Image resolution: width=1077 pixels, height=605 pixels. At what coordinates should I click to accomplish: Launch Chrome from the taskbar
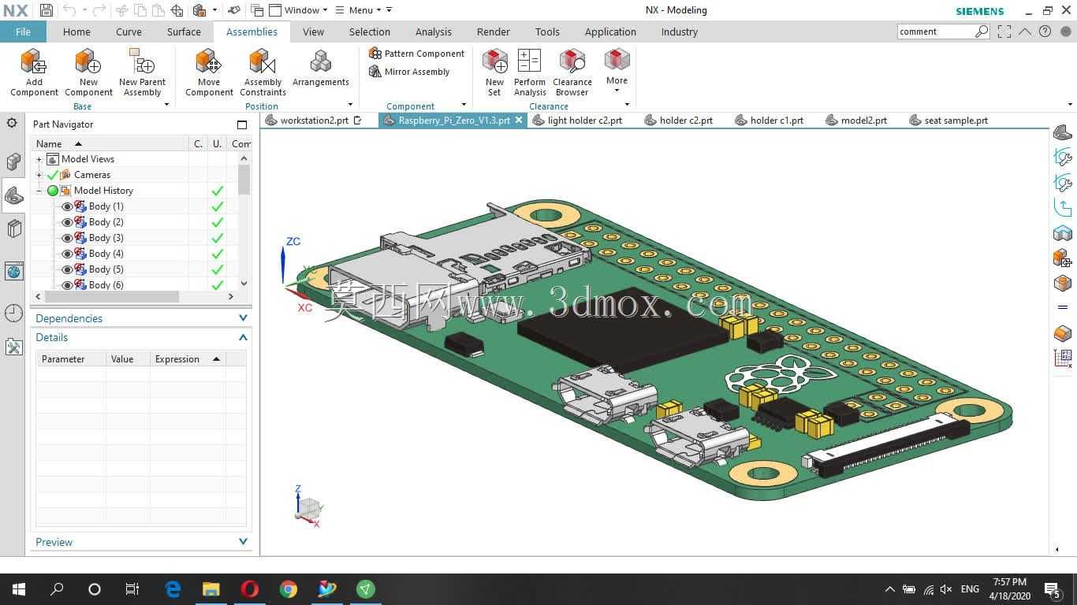coord(288,588)
